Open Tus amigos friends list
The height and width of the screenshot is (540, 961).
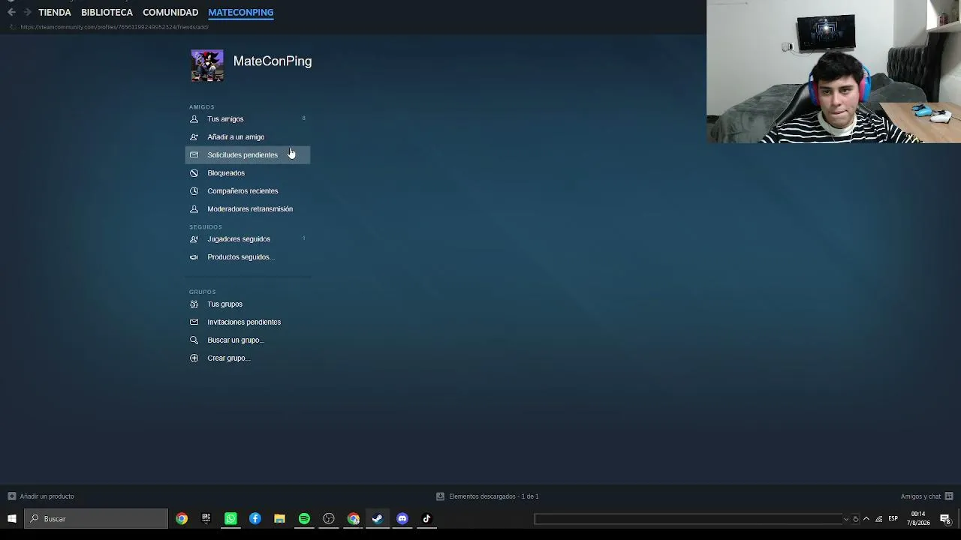(247, 118)
